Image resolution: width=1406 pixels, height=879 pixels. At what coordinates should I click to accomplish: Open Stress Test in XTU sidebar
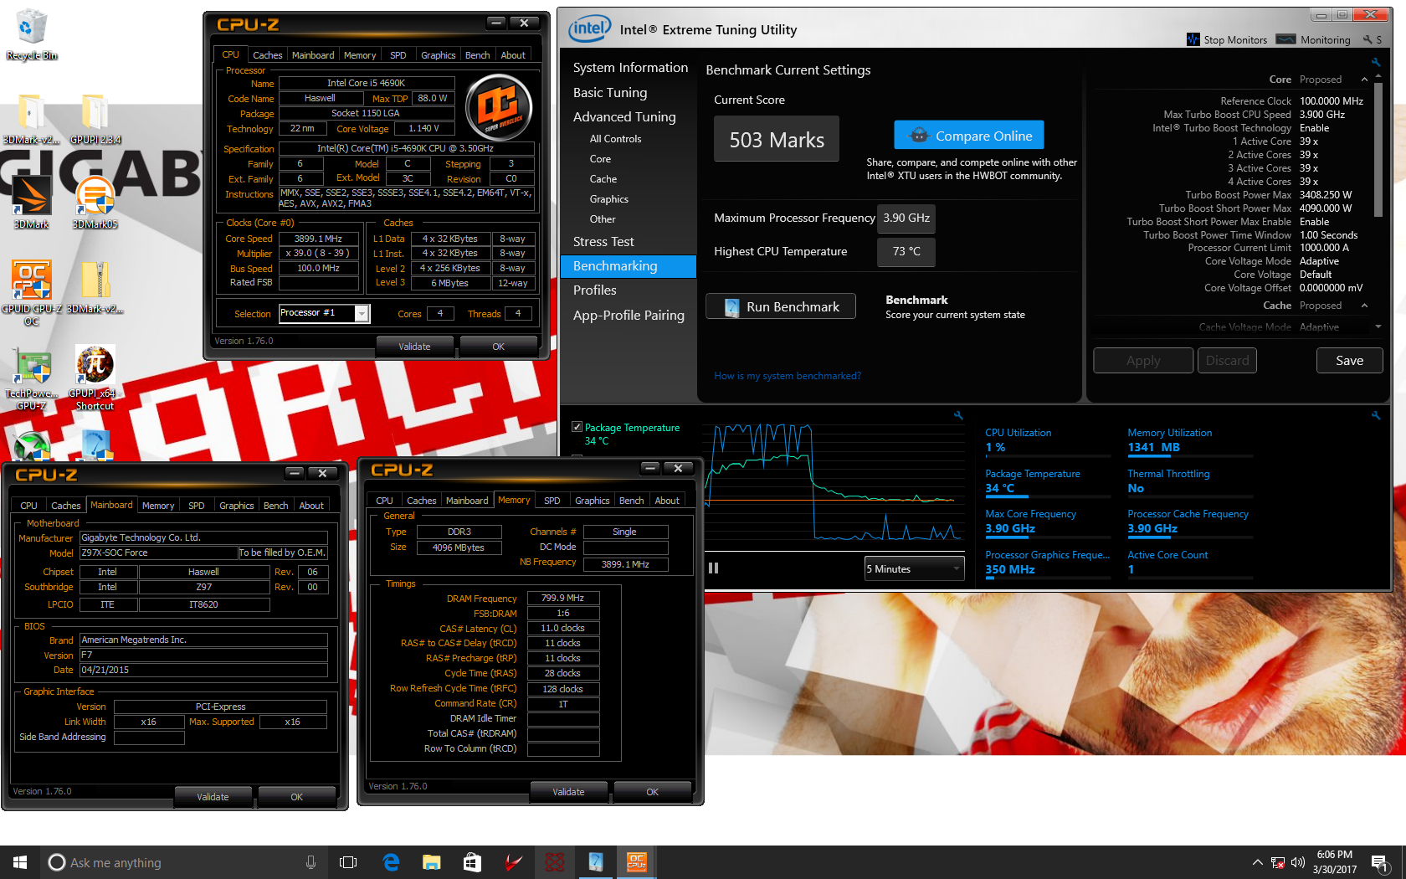tap(603, 242)
